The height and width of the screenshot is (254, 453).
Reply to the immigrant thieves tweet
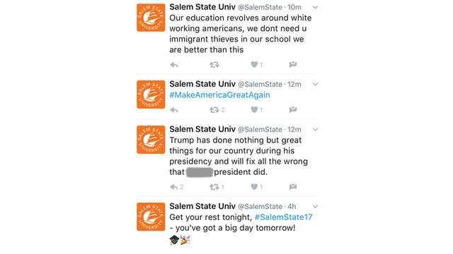[x=174, y=65]
